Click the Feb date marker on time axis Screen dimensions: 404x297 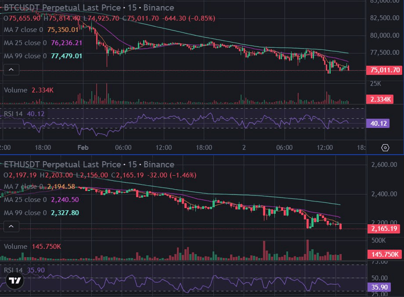point(83,148)
